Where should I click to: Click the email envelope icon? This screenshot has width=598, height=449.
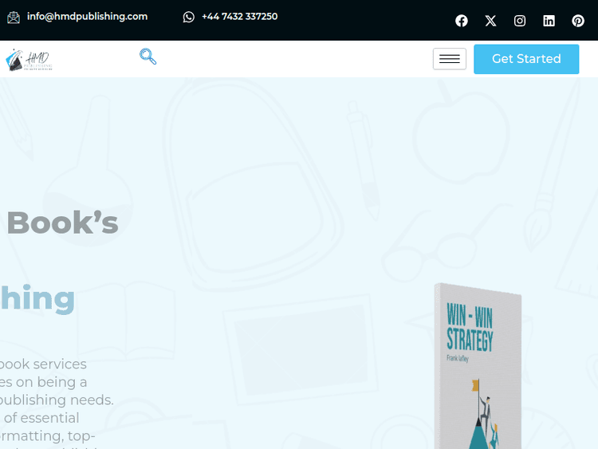(14, 18)
